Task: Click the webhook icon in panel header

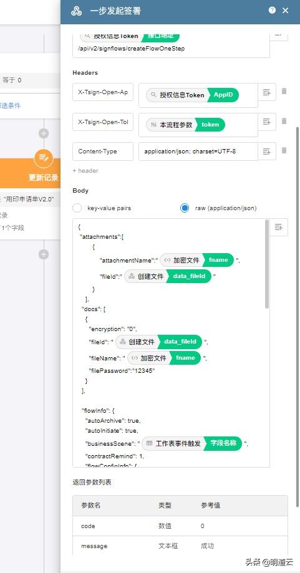Action: click(76, 11)
